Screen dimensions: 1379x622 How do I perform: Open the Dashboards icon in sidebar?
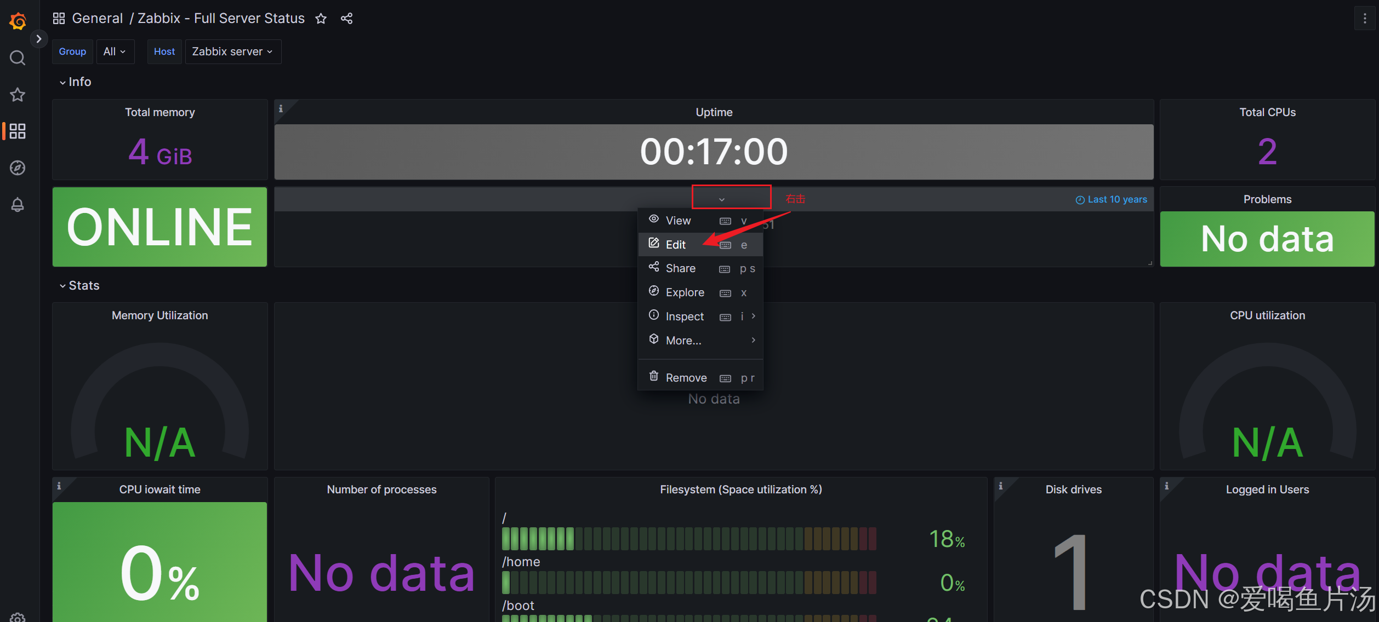[18, 131]
